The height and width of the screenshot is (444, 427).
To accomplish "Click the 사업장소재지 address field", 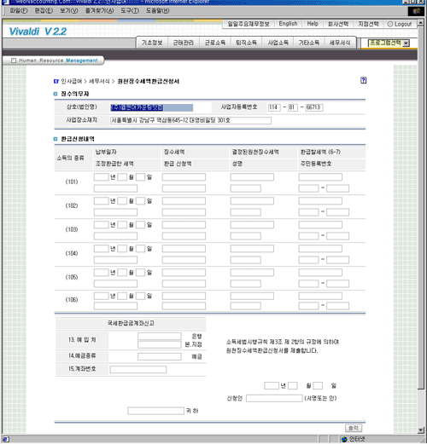I will click(190, 120).
